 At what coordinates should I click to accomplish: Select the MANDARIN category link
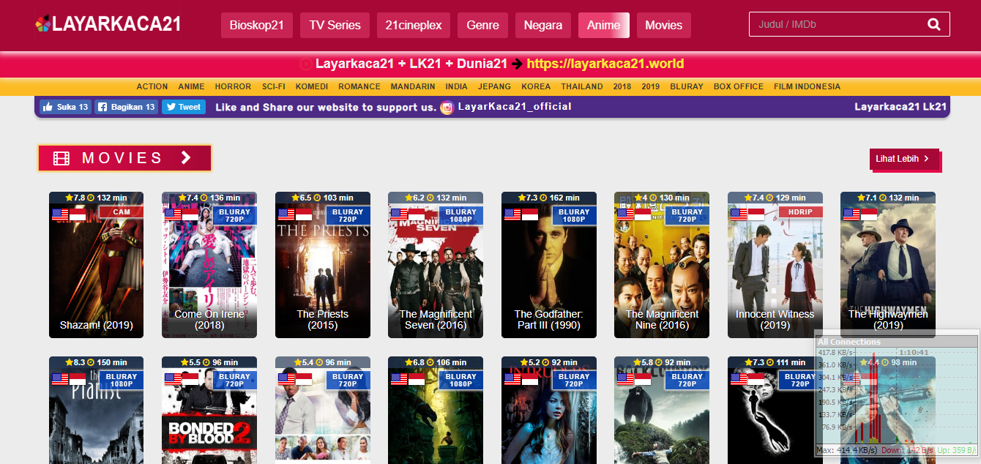tap(413, 86)
